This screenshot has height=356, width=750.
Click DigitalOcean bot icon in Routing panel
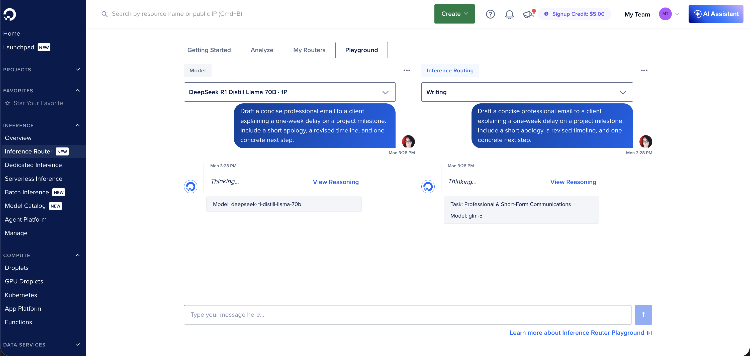[x=428, y=187]
